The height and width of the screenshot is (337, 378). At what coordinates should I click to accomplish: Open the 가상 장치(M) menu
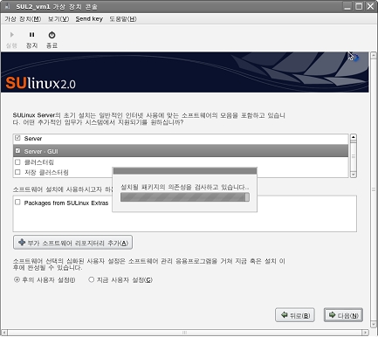(23, 19)
